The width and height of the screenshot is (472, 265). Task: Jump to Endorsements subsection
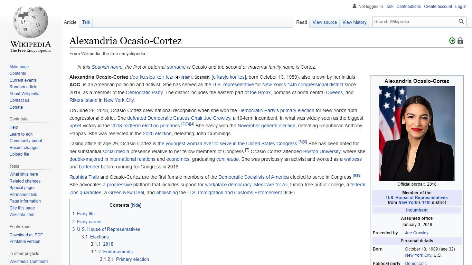(x=118, y=252)
